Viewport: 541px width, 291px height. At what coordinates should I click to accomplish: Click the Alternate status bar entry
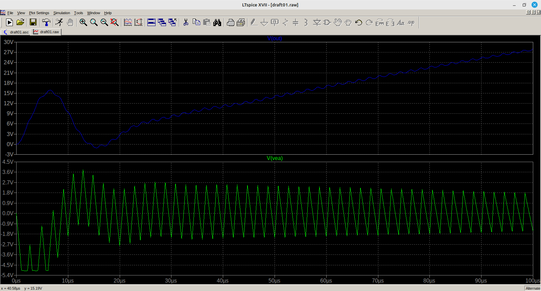click(x=533, y=288)
